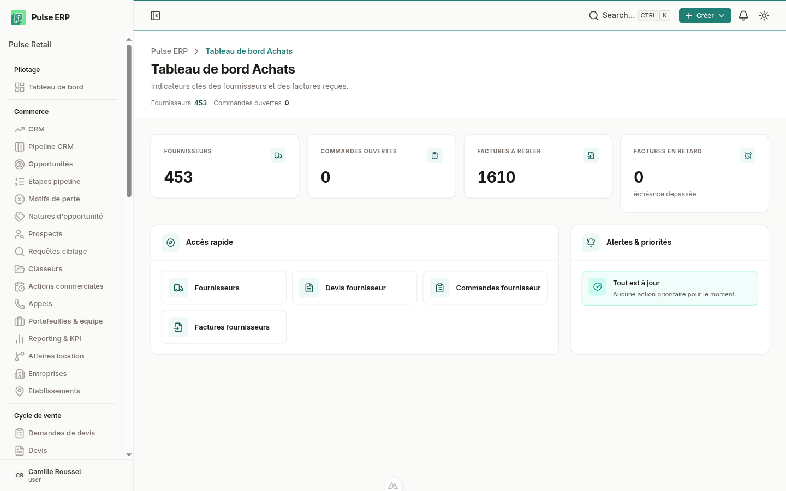Click the sidebar scrollbar thumb
The image size is (786, 491).
pos(129,121)
